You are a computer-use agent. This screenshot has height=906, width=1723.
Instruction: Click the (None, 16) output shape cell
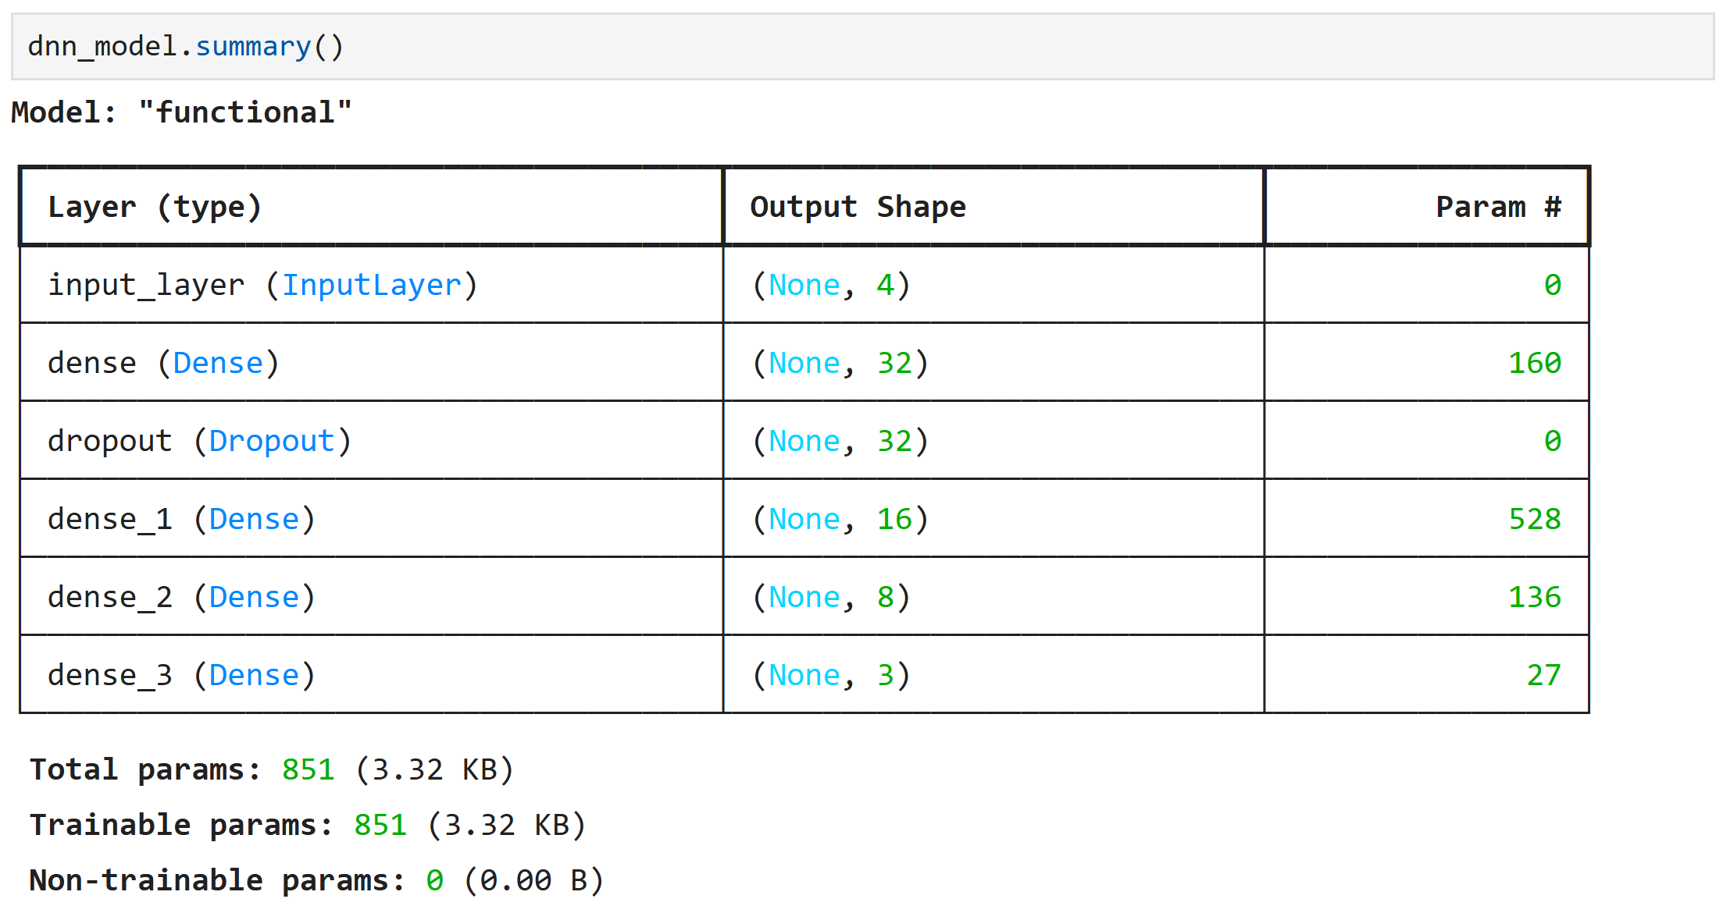coord(840,519)
